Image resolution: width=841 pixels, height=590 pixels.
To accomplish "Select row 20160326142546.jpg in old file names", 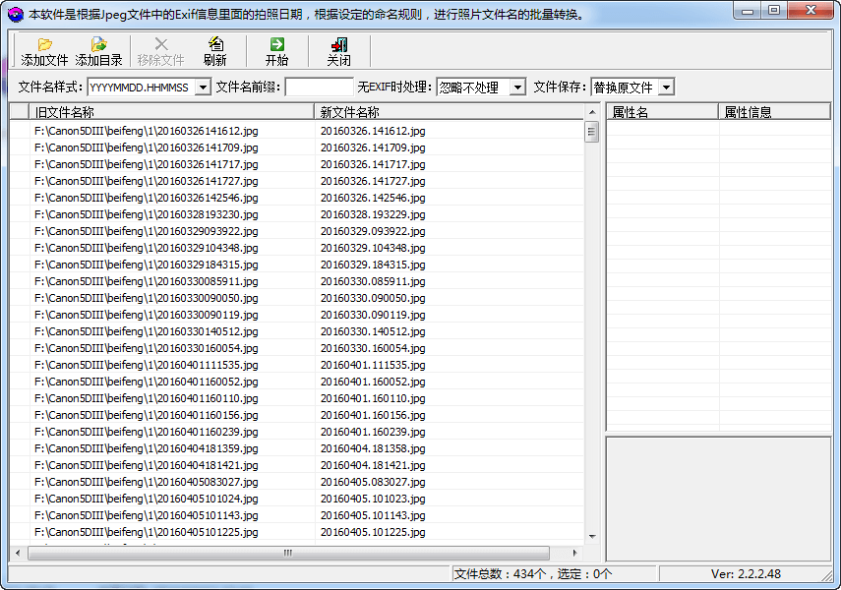I will [x=146, y=198].
